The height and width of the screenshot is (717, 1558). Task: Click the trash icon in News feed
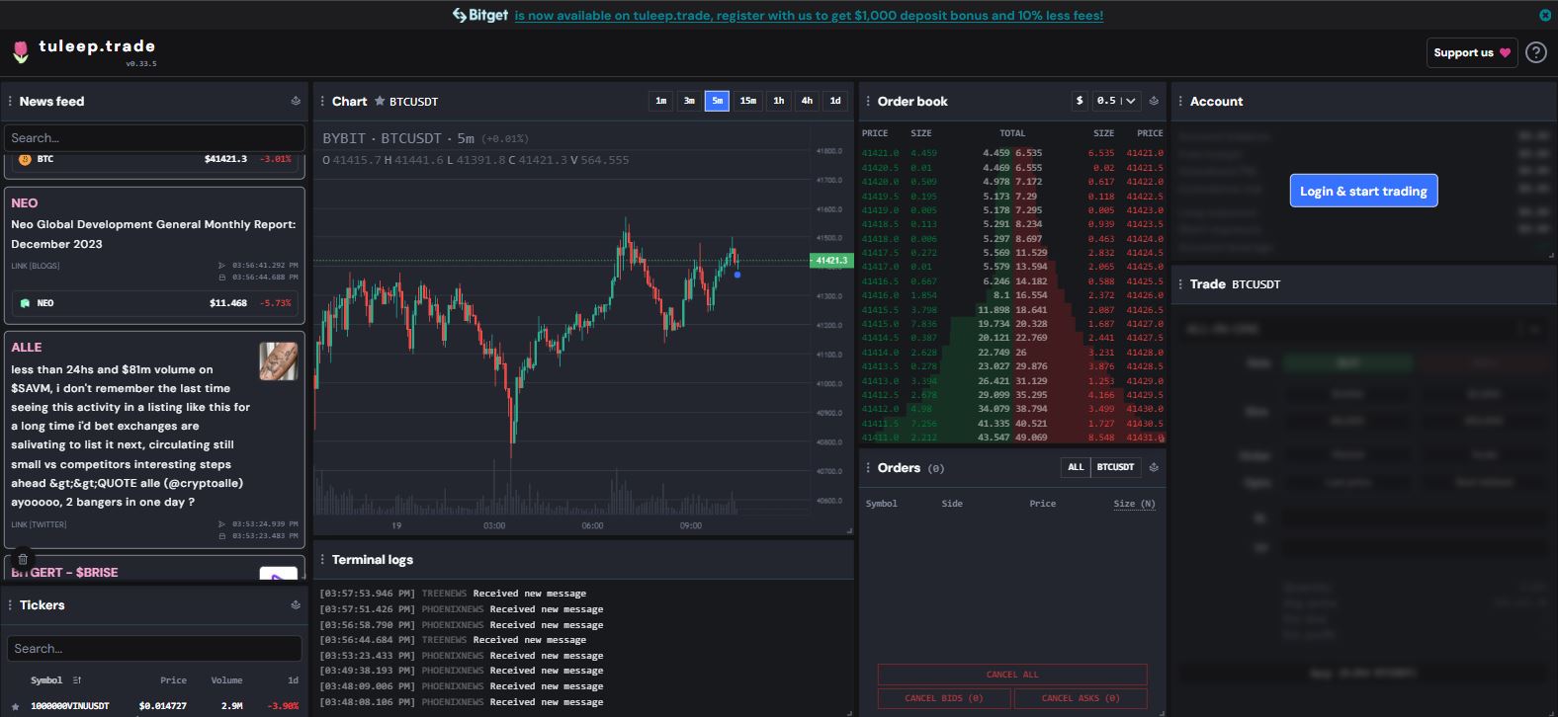click(x=23, y=559)
